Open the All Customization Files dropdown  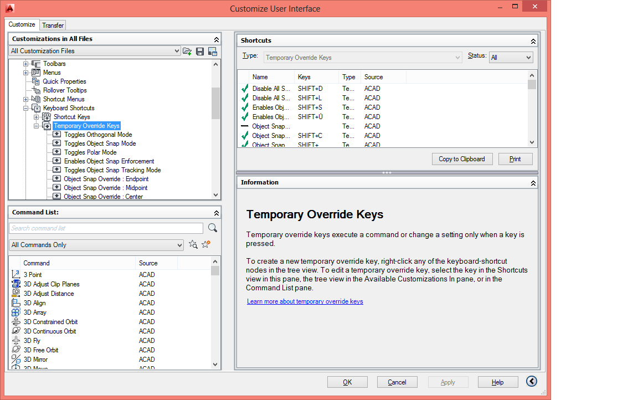click(177, 51)
